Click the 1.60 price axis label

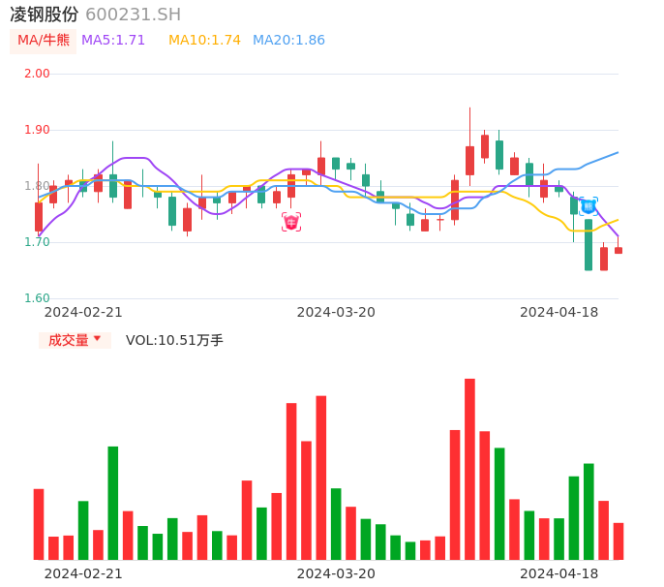37,298
